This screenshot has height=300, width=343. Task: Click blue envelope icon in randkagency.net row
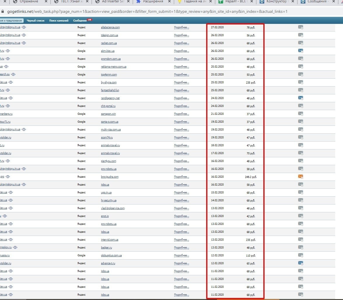pyautogui.click(x=300, y=98)
